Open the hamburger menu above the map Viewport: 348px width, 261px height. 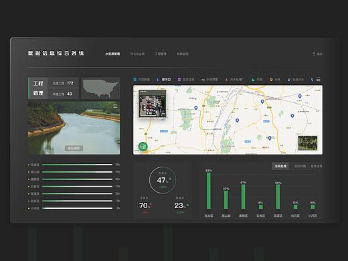tap(319, 79)
